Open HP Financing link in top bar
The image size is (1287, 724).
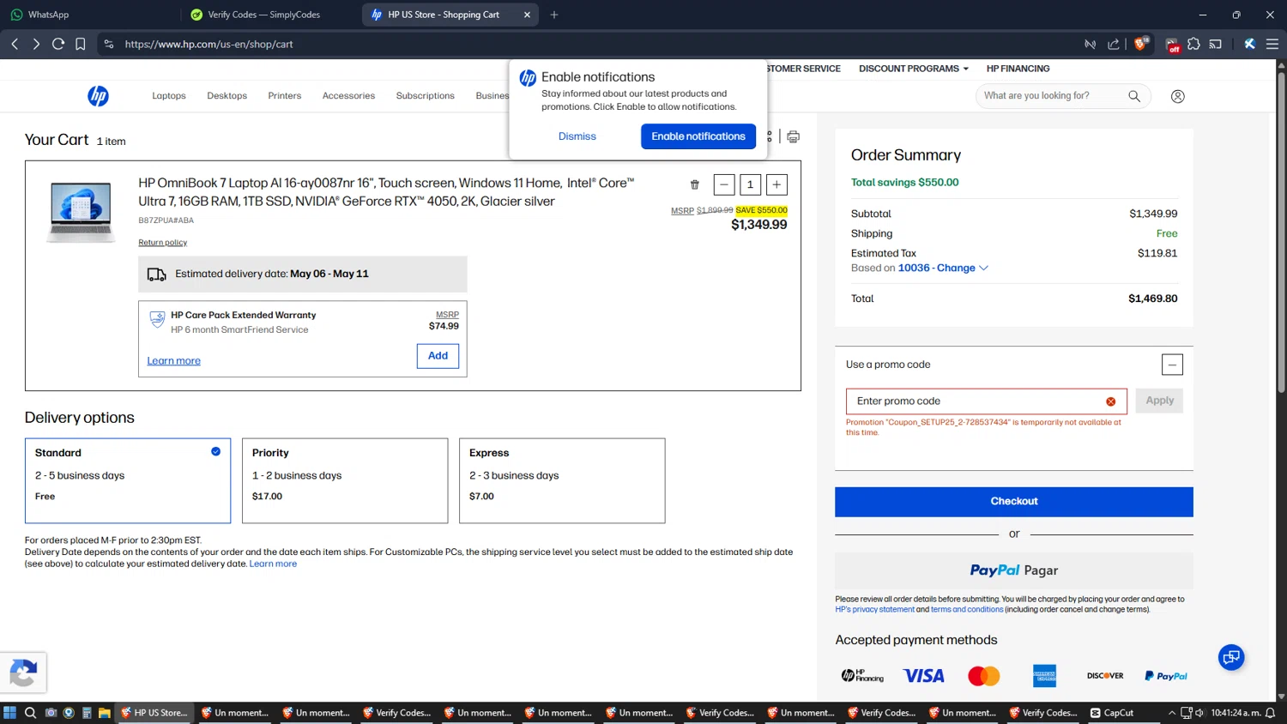point(1018,69)
